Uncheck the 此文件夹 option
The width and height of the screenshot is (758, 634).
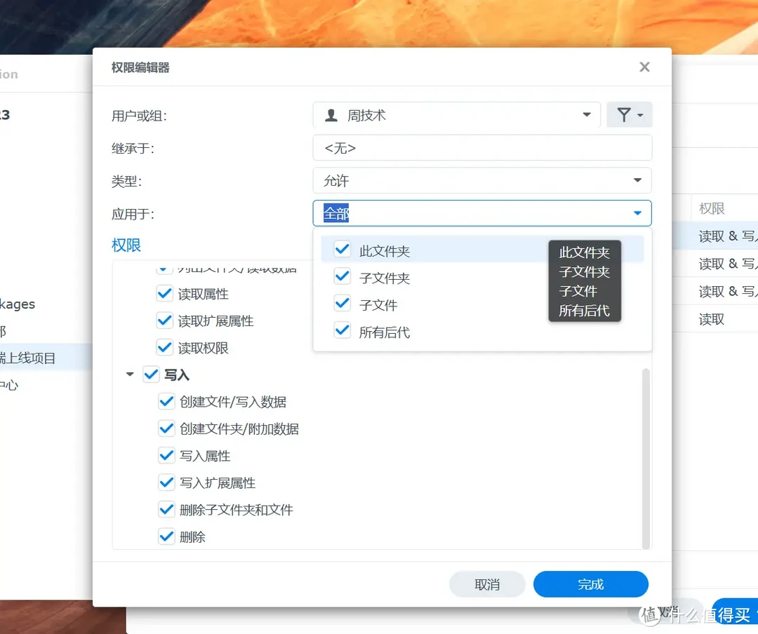click(x=342, y=249)
